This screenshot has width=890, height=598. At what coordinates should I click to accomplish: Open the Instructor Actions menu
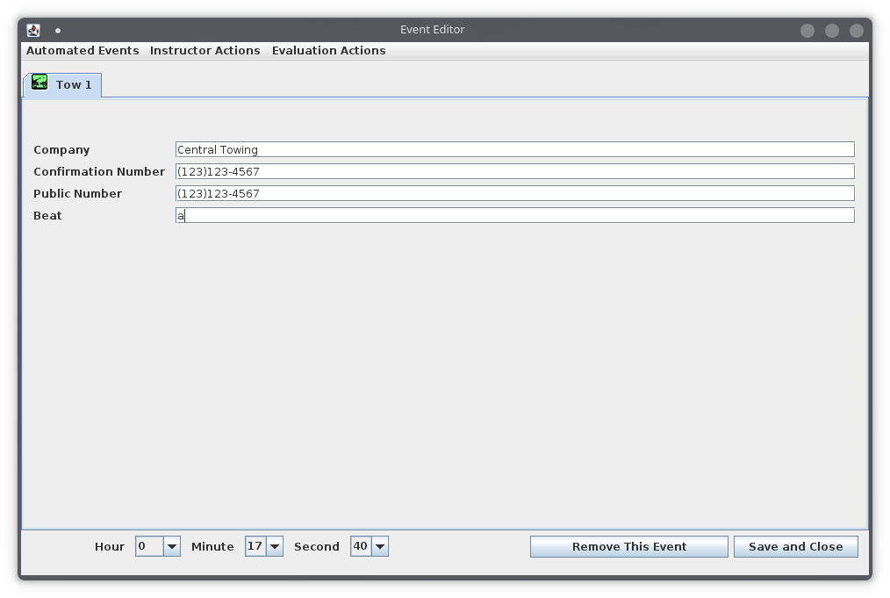point(205,51)
